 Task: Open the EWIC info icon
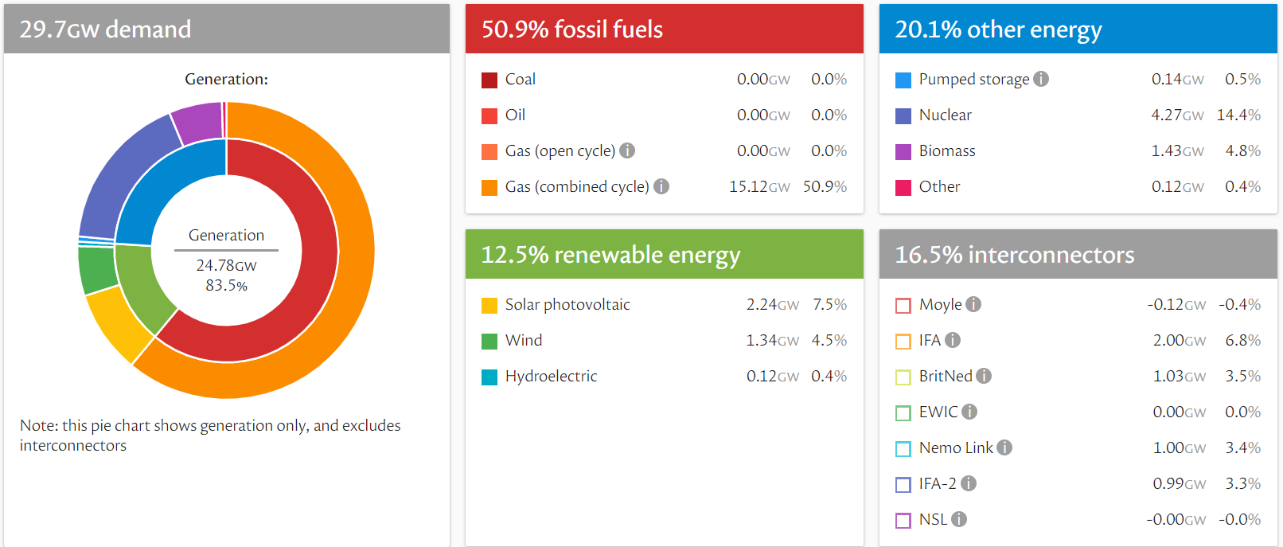coord(969,412)
